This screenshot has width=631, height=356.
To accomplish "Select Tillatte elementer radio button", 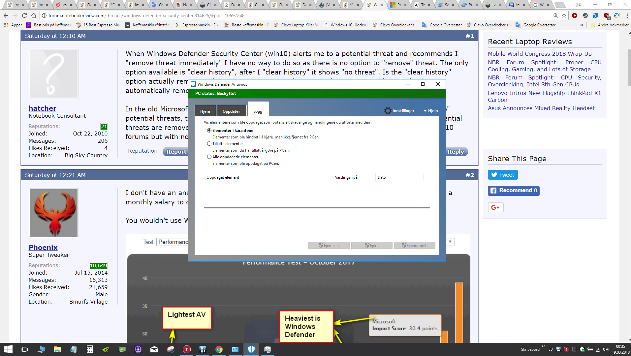I will pos(209,144).
